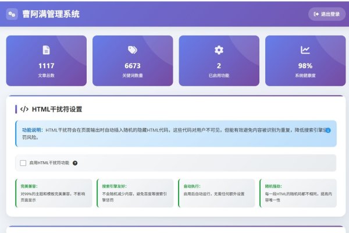
Task: Click the 文章总数 label
Action: pos(47,75)
